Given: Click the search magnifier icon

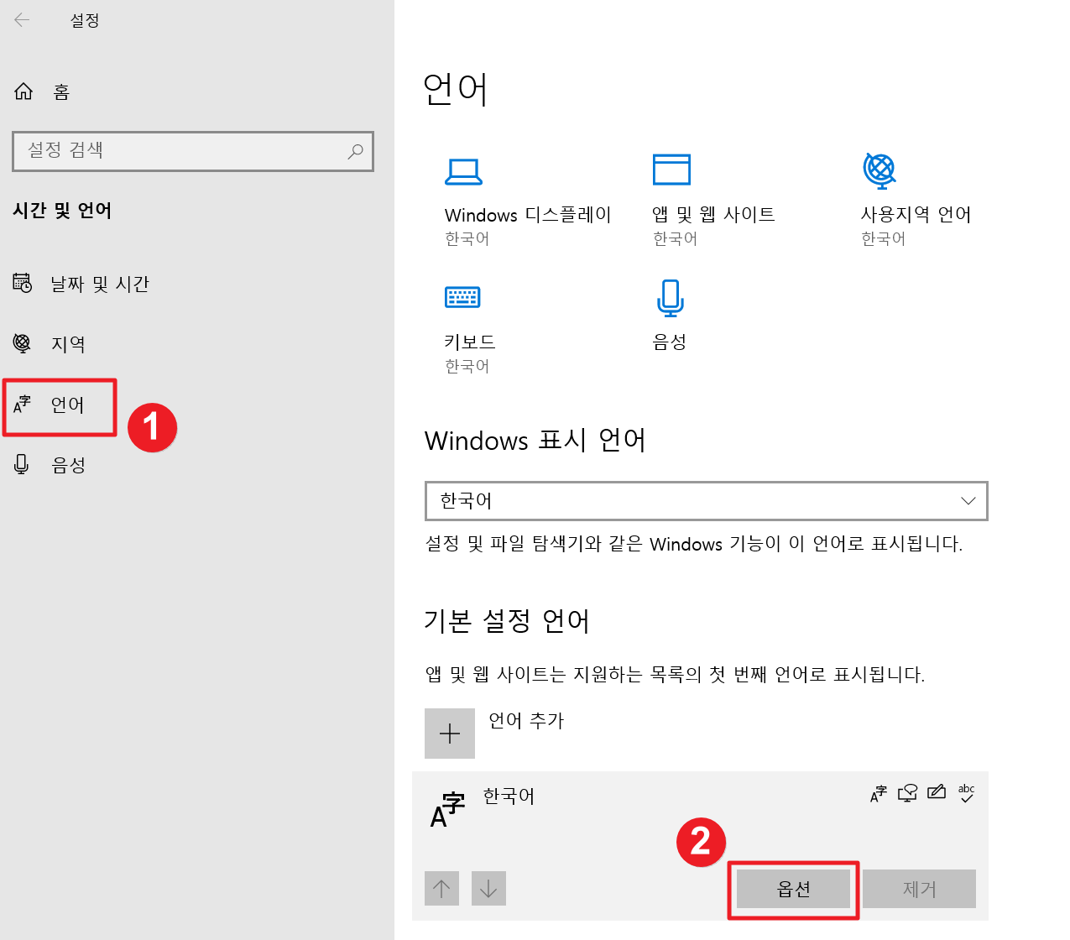Looking at the screenshot, I should (356, 151).
